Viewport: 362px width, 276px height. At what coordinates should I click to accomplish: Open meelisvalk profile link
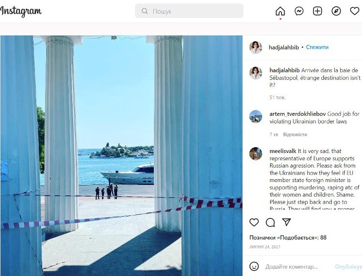coord(282,151)
